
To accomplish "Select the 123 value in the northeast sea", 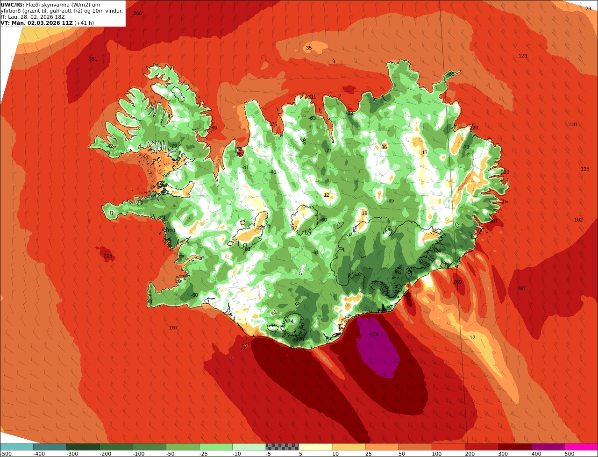I will point(523,56).
